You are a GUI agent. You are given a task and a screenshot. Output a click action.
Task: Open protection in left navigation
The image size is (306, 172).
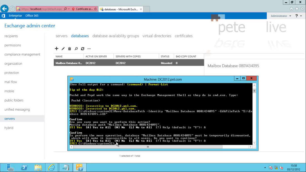click(x=12, y=73)
